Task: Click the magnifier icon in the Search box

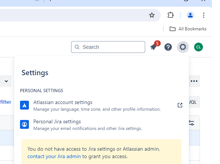Action: [77, 47]
